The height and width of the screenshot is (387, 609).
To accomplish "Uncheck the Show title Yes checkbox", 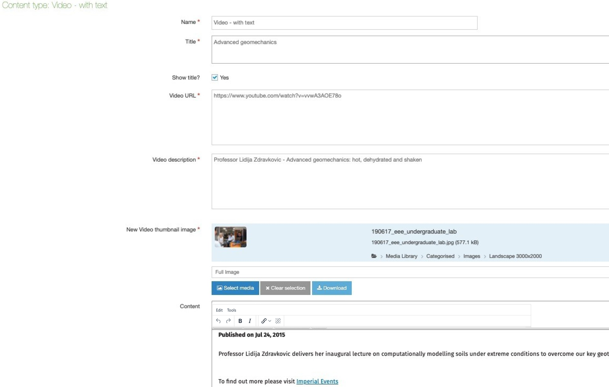I will [215, 78].
